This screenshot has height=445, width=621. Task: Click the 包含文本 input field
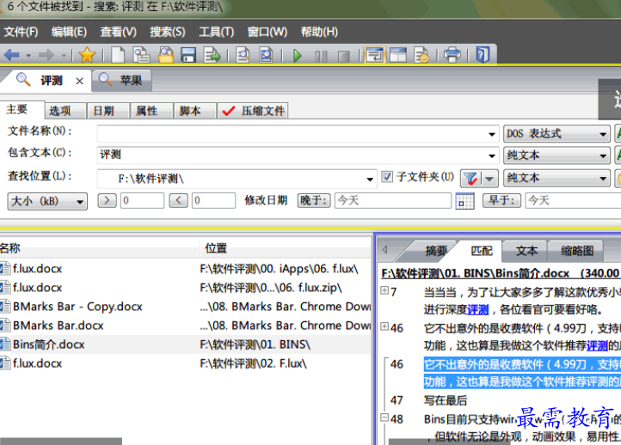[297, 155]
